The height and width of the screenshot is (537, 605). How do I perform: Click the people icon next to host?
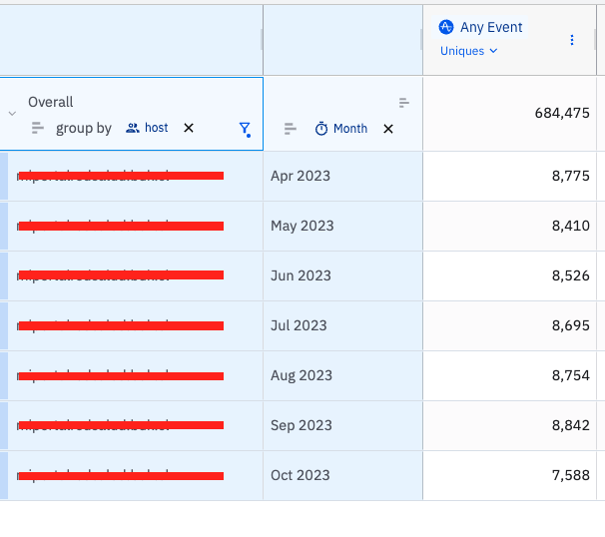coord(133,128)
